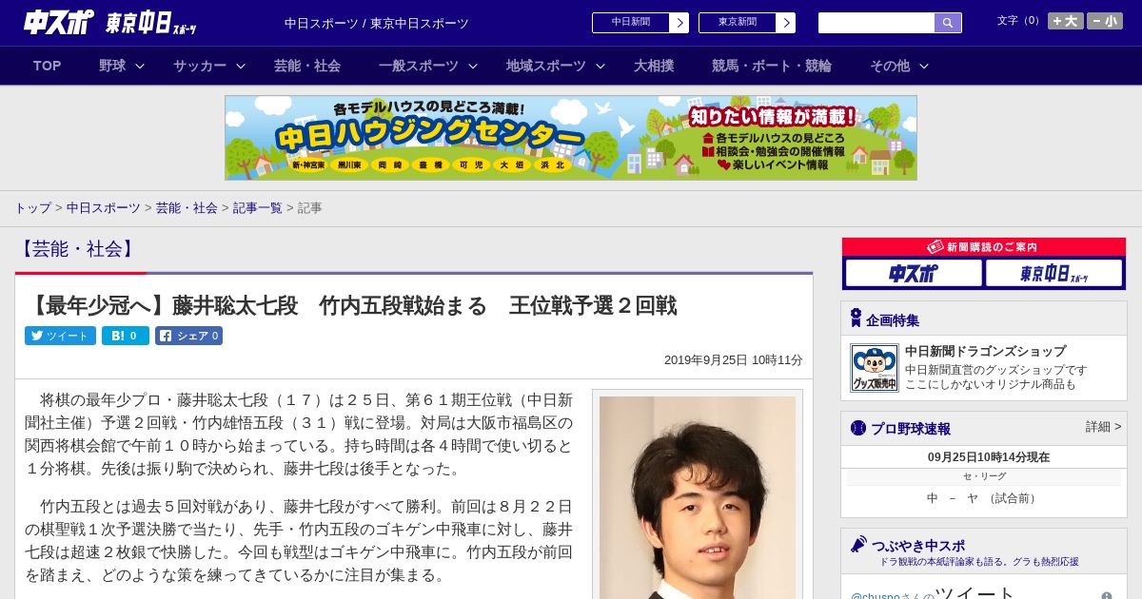Viewport: 1142px width, 599px height.
Task: Click arrow next to 中日新聞 button
Action: (679, 23)
